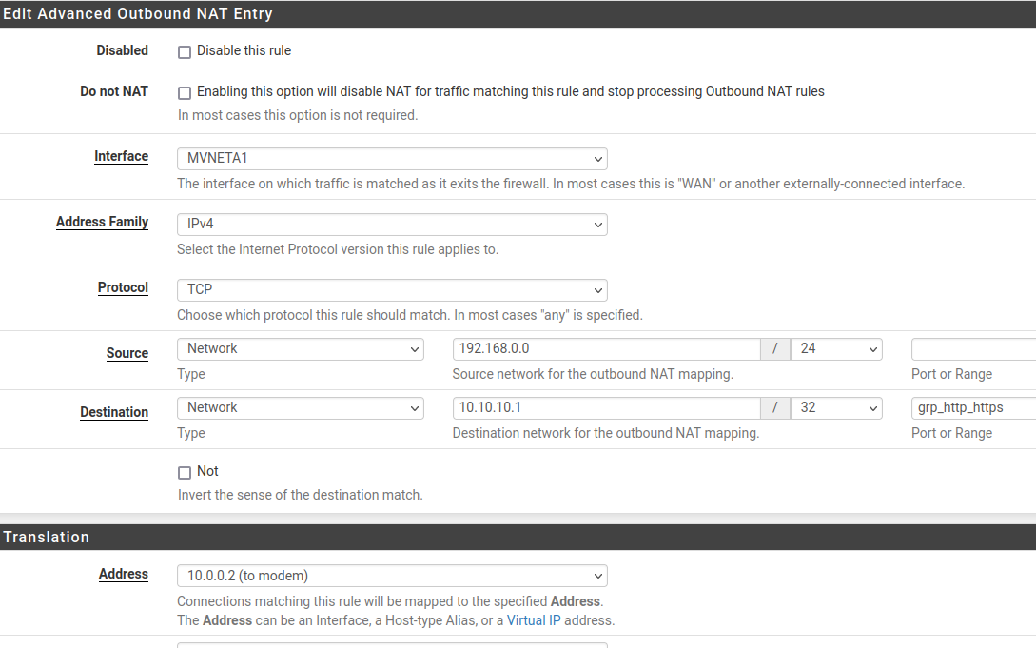Click 'Invert the sense of the destination match.' text

coord(300,495)
